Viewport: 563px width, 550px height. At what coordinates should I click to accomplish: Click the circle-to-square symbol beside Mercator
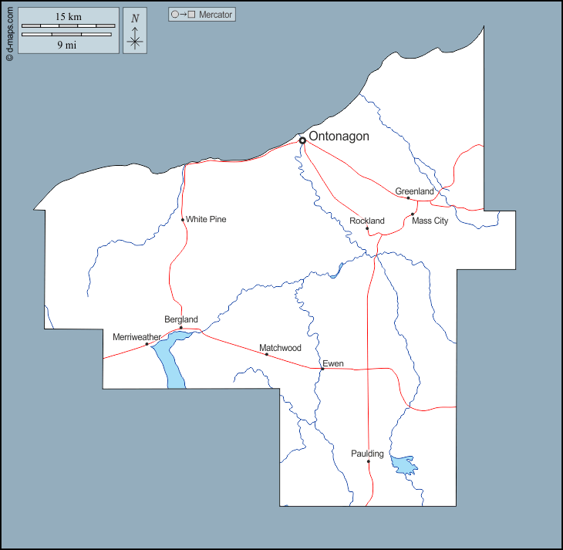pyautogui.click(x=184, y=15)
